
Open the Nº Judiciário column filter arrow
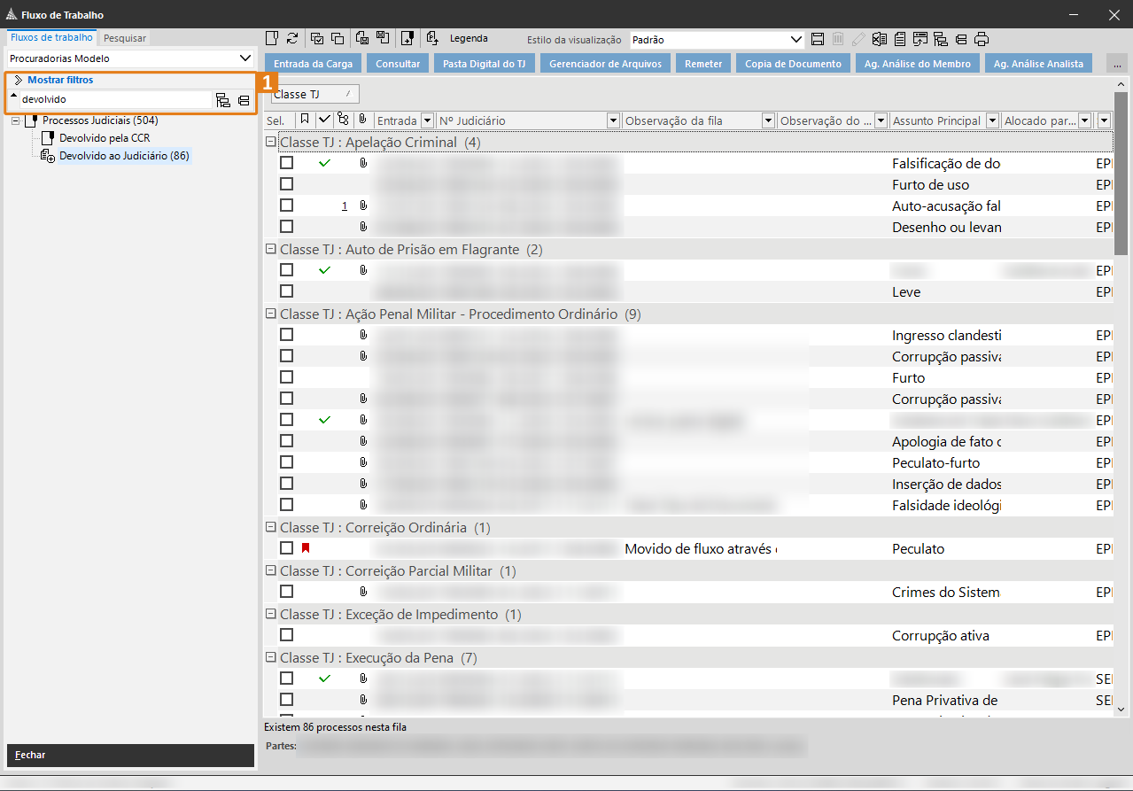[613, 120]
